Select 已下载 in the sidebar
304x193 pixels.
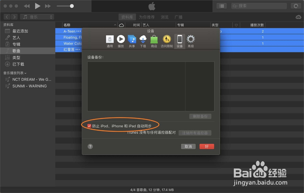[x=28, y=64]
